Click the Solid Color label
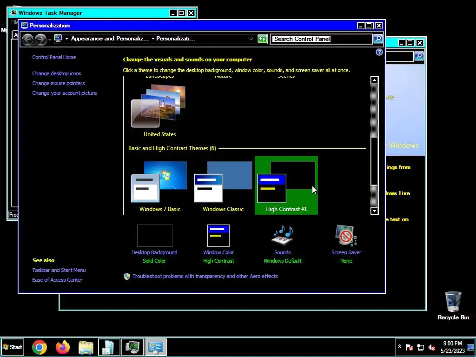 point(154,261)
